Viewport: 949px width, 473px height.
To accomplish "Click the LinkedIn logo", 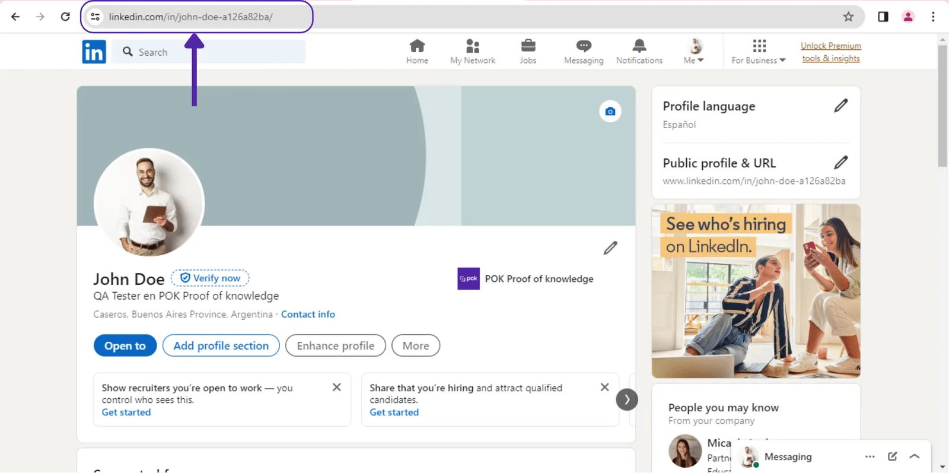I will pos(94,52).
